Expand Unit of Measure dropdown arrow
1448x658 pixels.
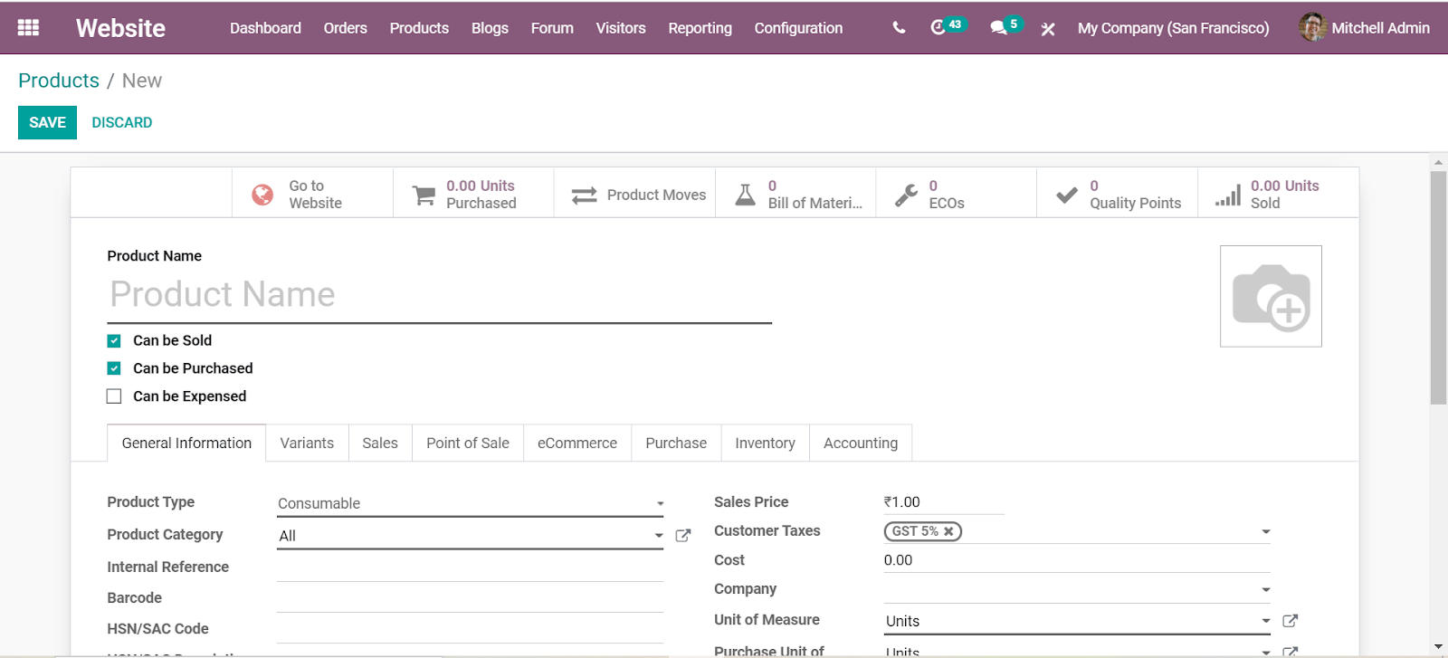(1266, 621)
